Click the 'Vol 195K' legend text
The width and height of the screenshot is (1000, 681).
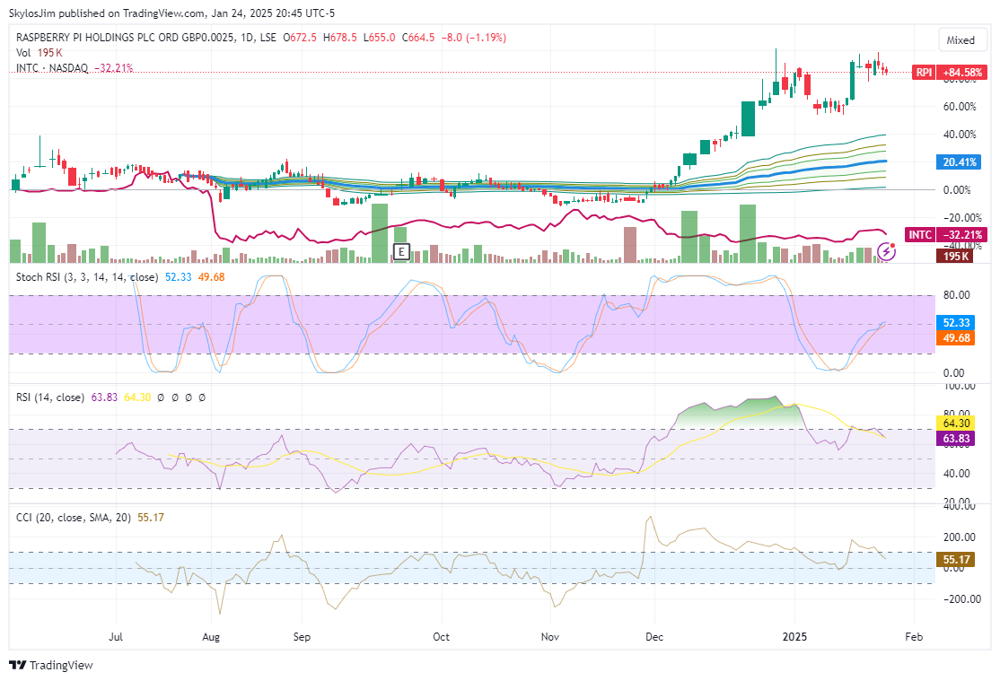click(x=39, y=53)
